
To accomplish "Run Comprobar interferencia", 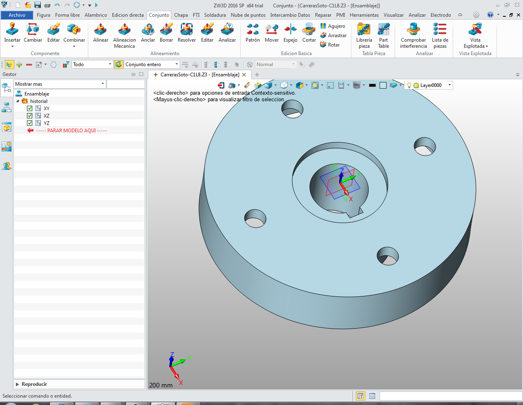I will pos(413,36).
